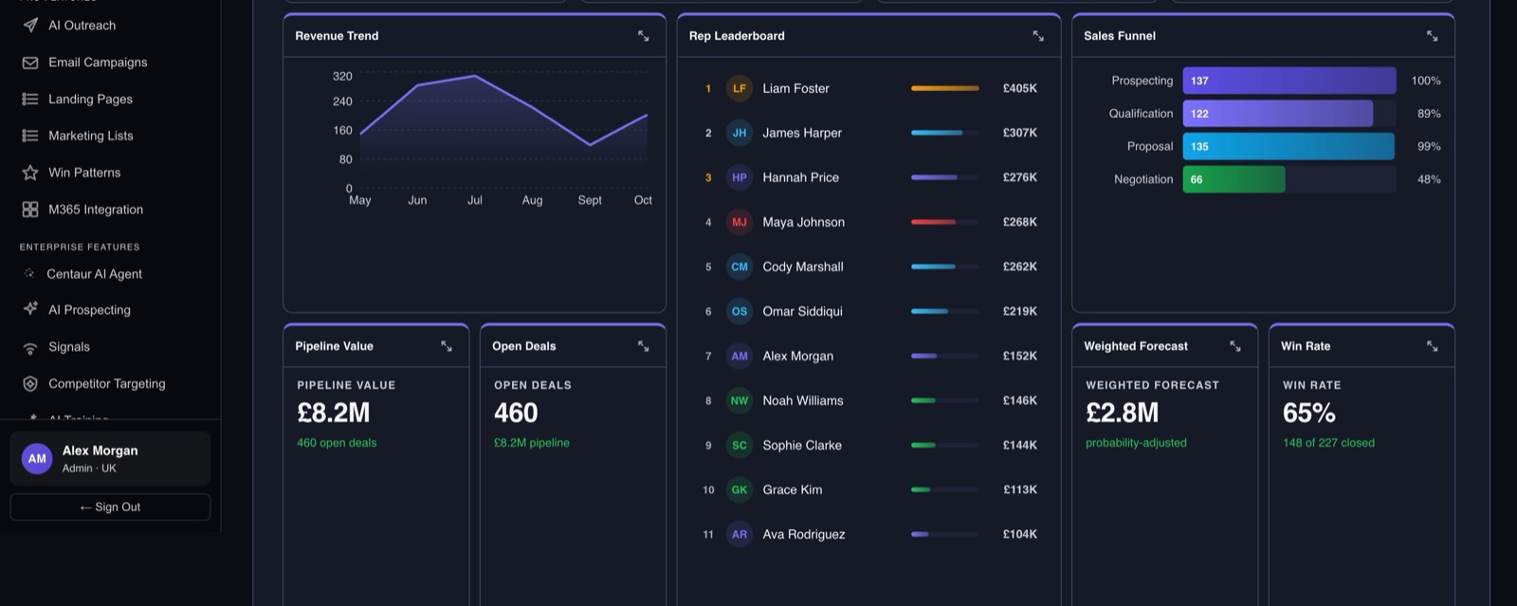1517x606 pixels.
Task: Click the Landing Pages list icon
Action: tap(30, 99)
